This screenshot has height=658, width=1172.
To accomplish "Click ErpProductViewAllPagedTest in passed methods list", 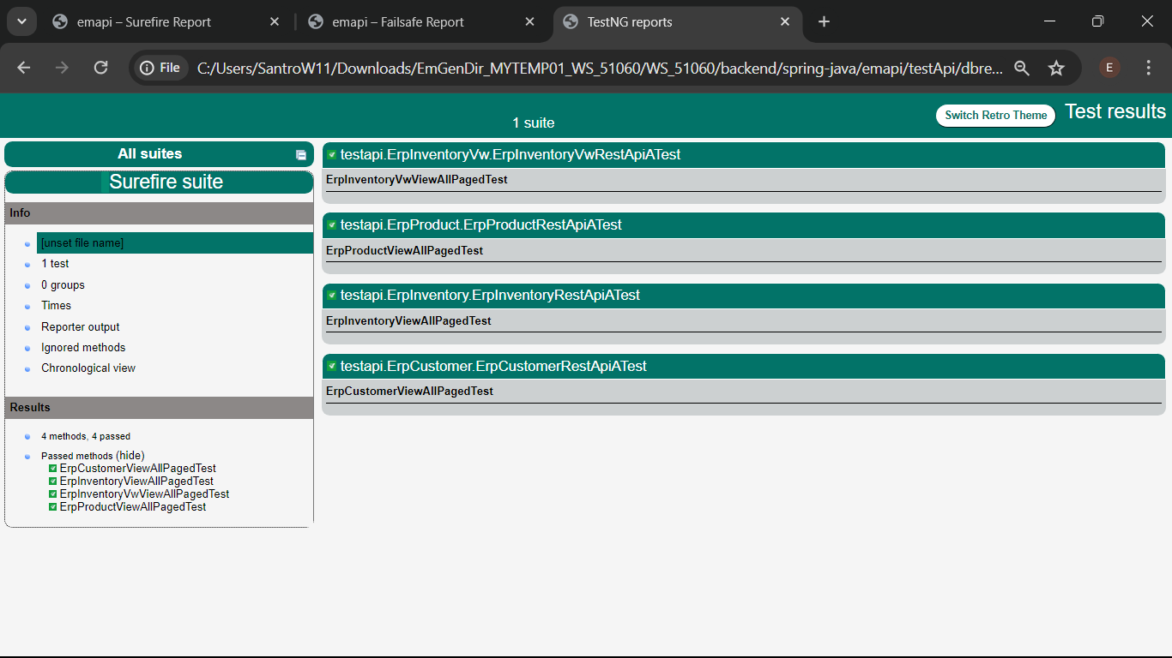I will (x=133, y=507).
